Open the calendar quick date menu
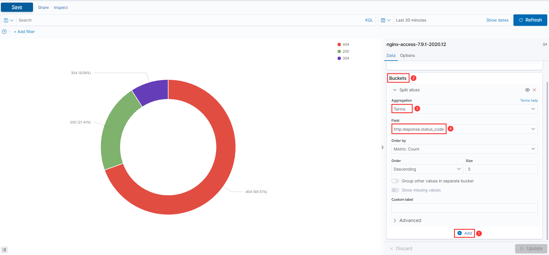549x255 pixels. 386,20
